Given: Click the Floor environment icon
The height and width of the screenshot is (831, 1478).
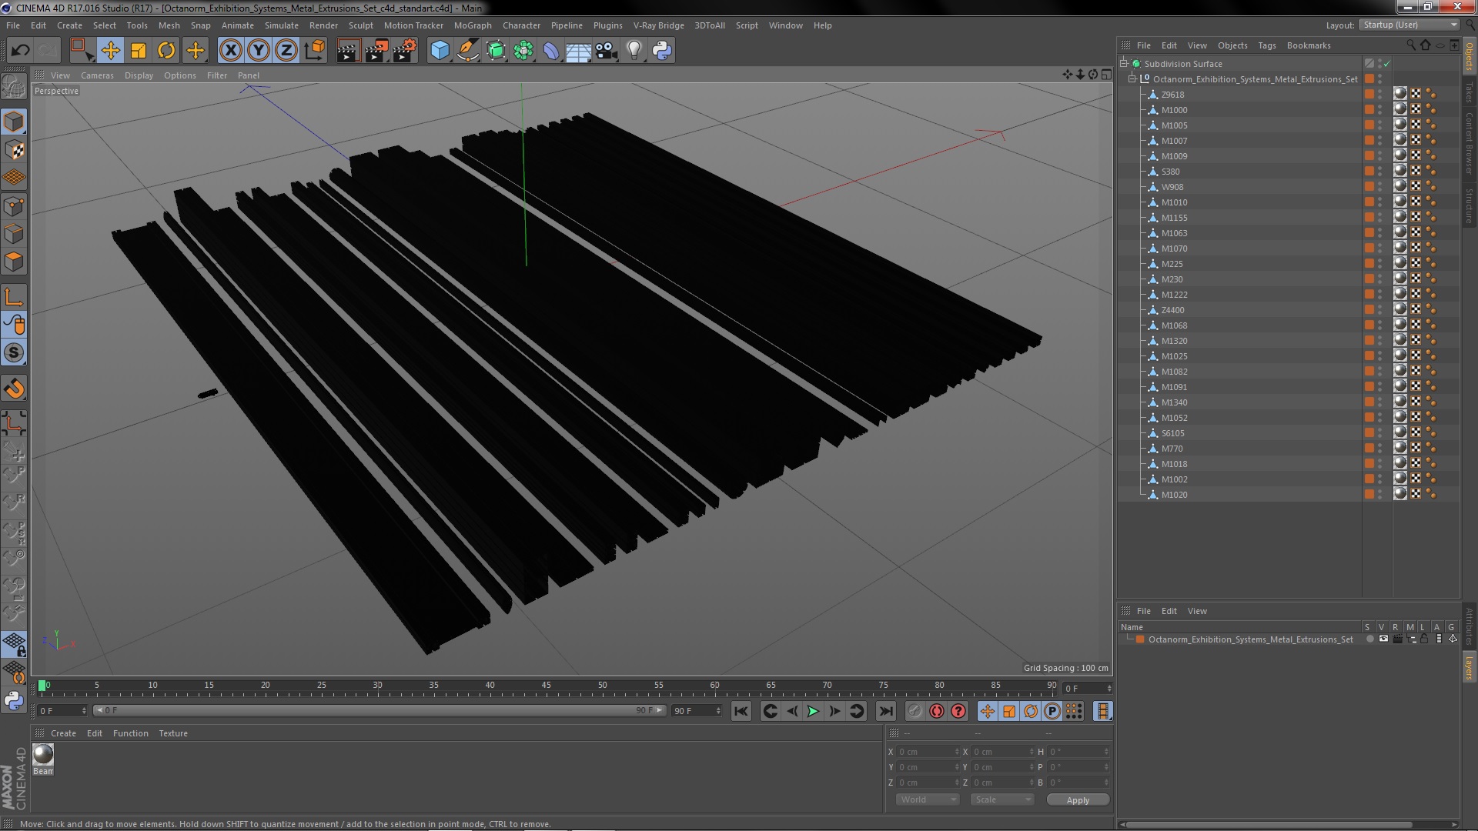Looking at the screenshot, I should click(579, 51).
